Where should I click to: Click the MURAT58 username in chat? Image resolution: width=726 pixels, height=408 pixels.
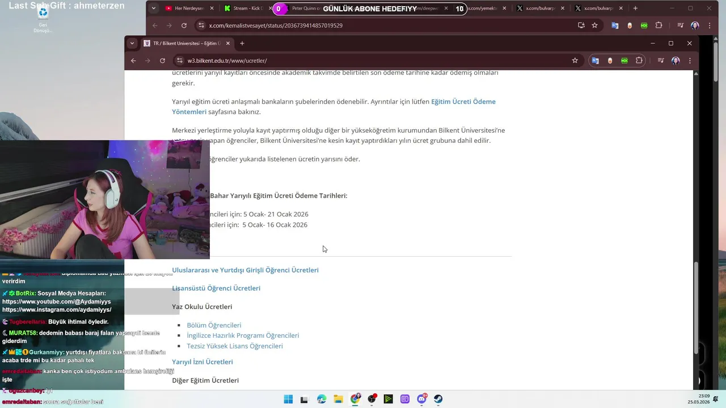pos(23,333)
